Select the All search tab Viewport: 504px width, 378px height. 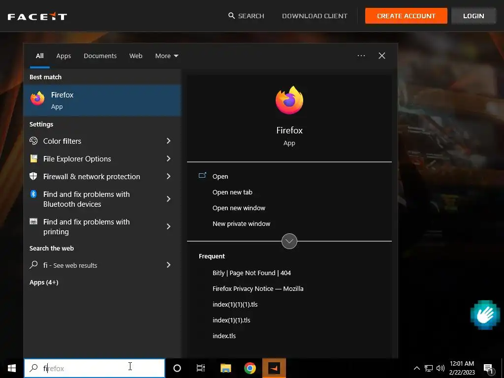(40, 56)
